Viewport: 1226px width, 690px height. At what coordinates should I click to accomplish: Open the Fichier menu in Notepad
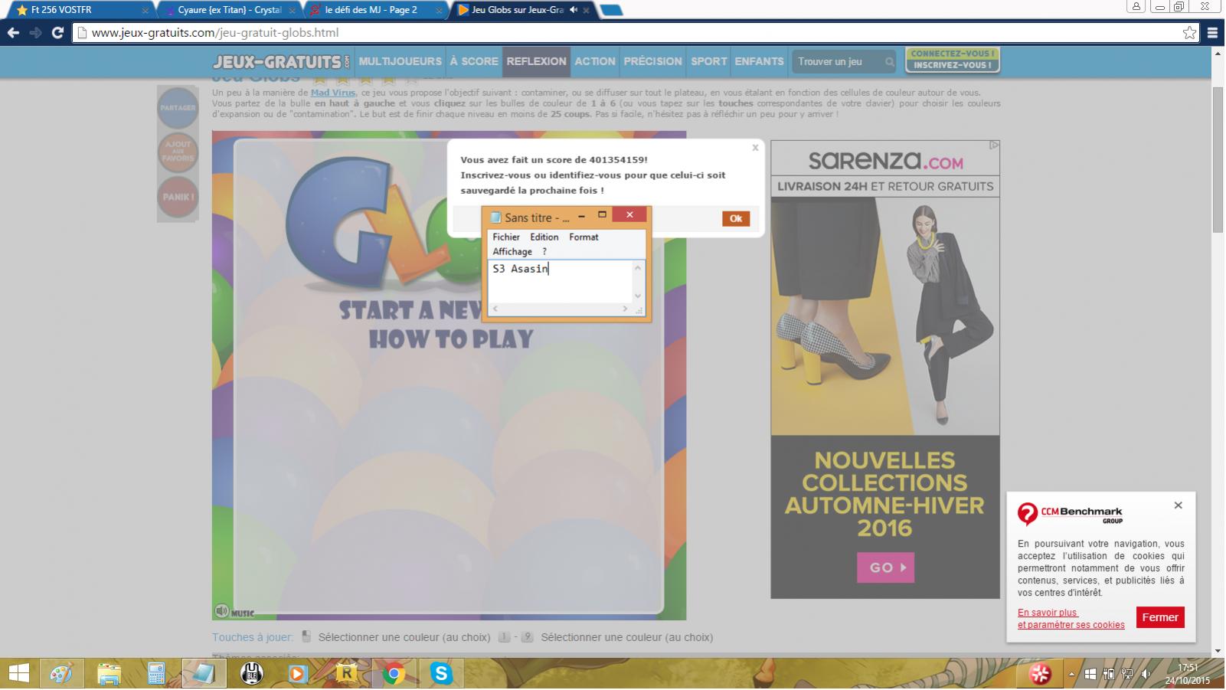click(x=505, y=237)
